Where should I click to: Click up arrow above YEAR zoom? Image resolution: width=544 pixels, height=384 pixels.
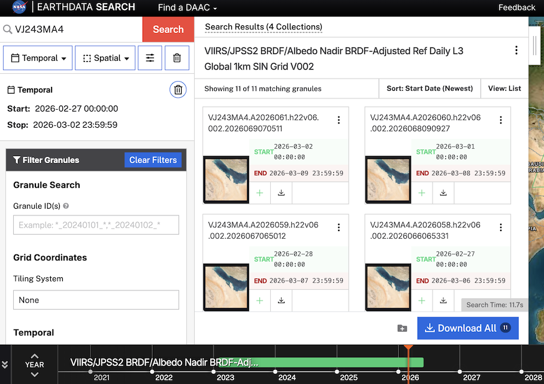(x=34, y=356)
